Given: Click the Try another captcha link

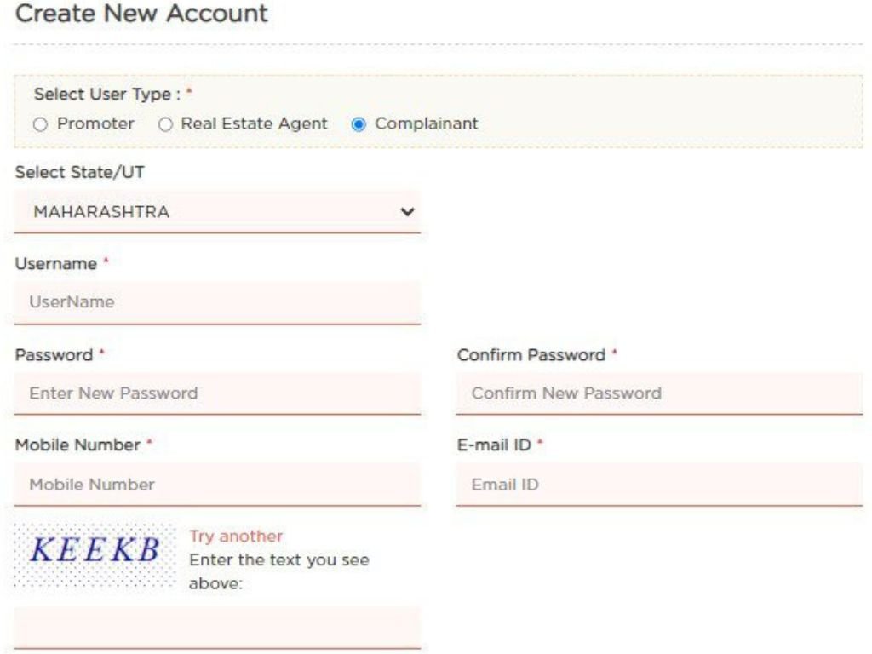Looking at the screenshot, I should pyautogui.click(x=236, y=536).
